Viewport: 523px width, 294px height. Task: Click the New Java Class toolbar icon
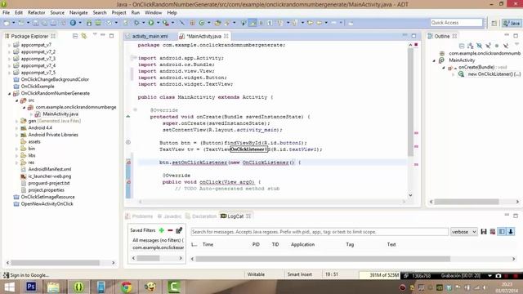tap(202, 23)
